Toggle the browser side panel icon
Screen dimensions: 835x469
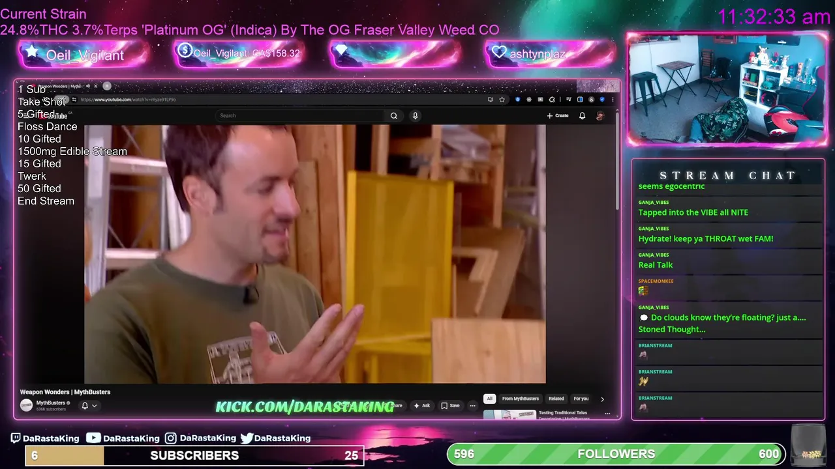point(580,100)
